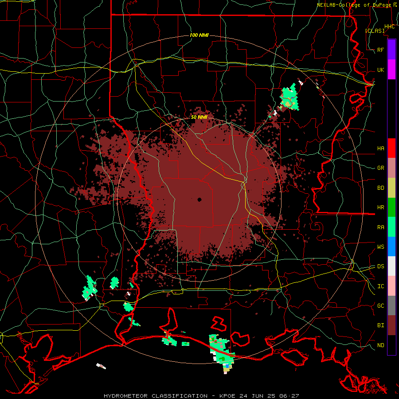The image size is (399, 399).
Task: Click the HA legend label
Action: [x=380, y=148]
